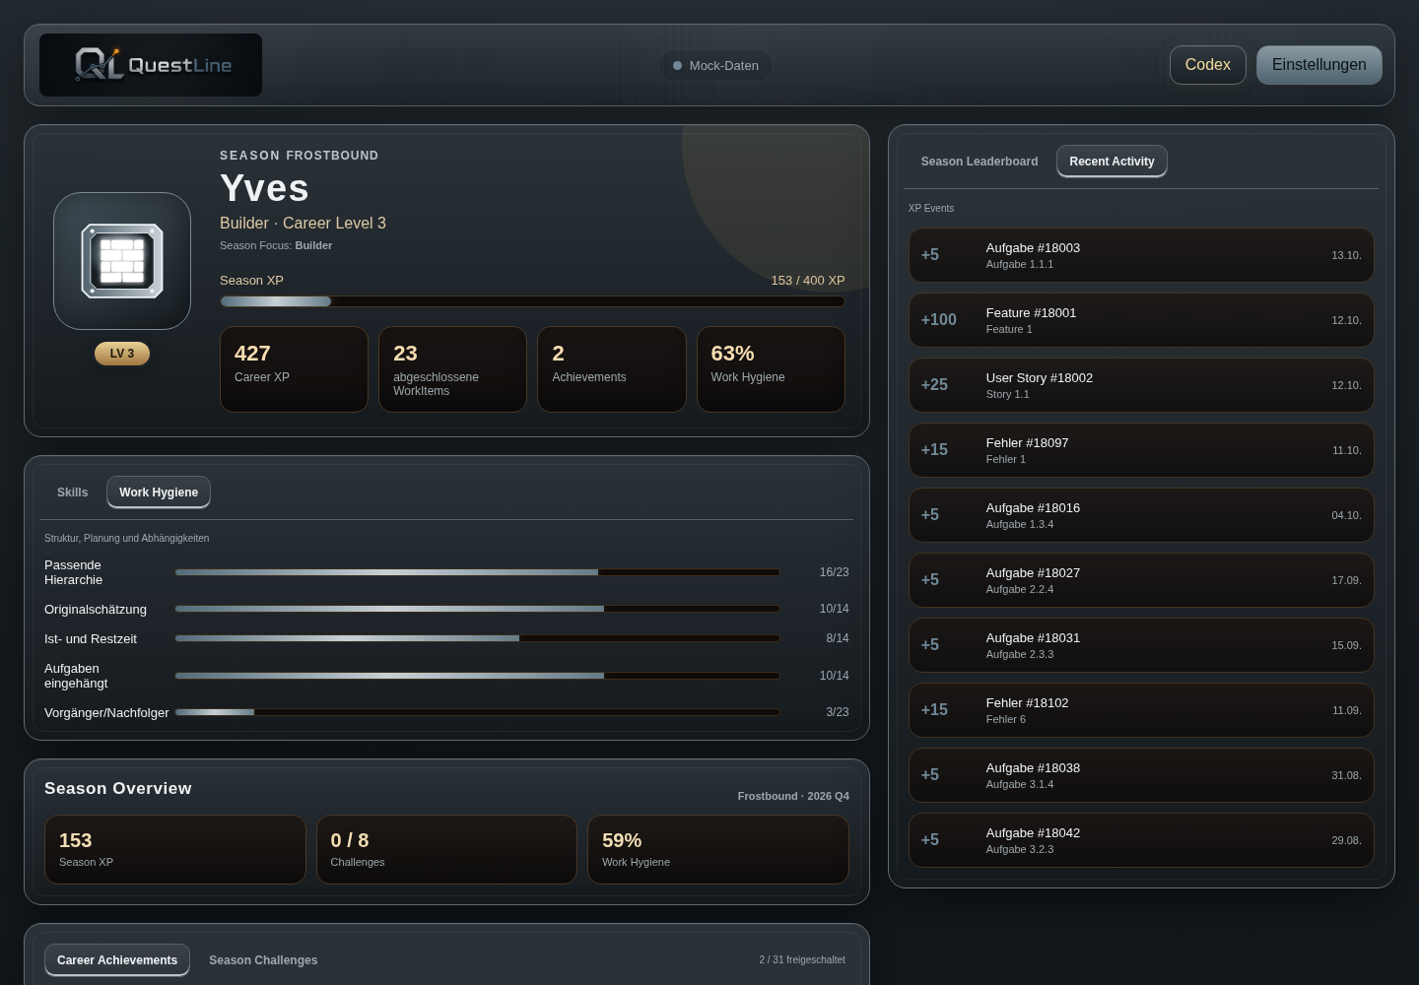Screen dimensions: 1419x985
Task: Click the 0 / 8 Challenges card
Action: (x=446, y=849)
